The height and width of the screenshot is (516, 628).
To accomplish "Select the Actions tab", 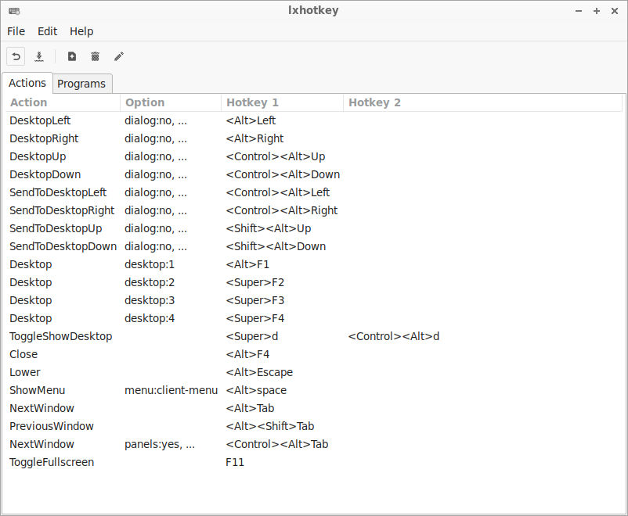I will [27, 83].
